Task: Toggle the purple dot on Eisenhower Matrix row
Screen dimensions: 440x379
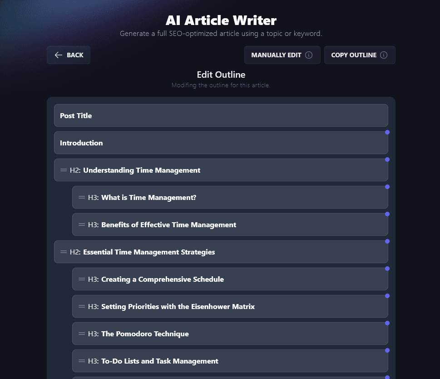Action: [387, 296]
